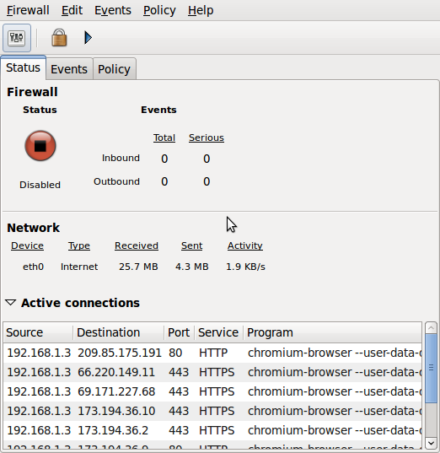Open the Help menu

click(201, 10)
